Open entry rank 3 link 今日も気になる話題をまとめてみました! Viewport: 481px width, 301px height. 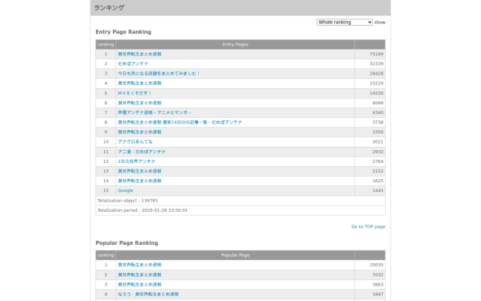159,73
